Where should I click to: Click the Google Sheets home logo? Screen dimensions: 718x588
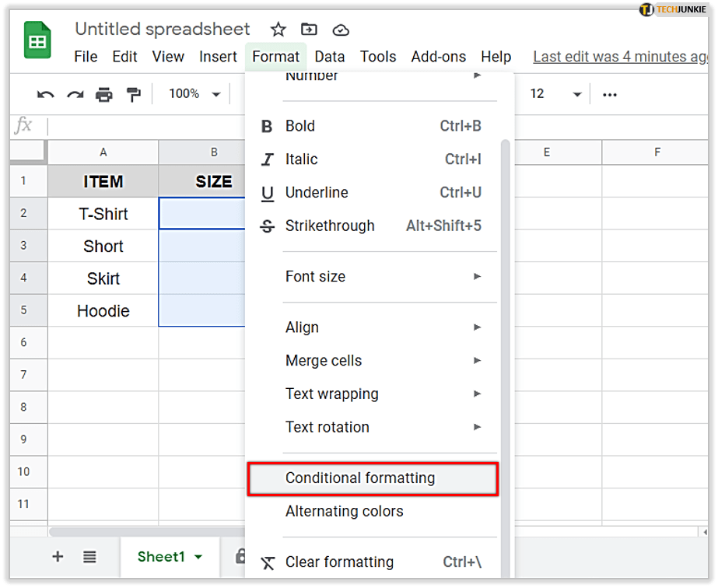point(37,42)
